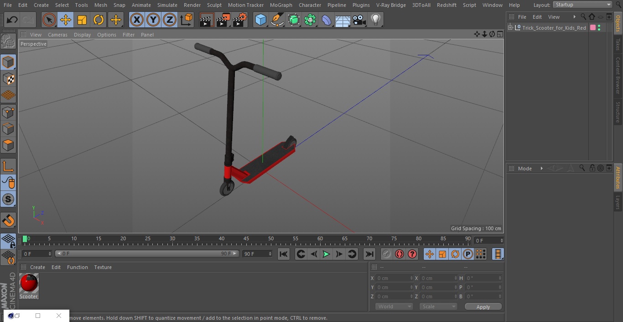This screenshot has width=623, height=322.
Task: Click frame 45 on timeline ruler
Action: (x=246, y=239)
